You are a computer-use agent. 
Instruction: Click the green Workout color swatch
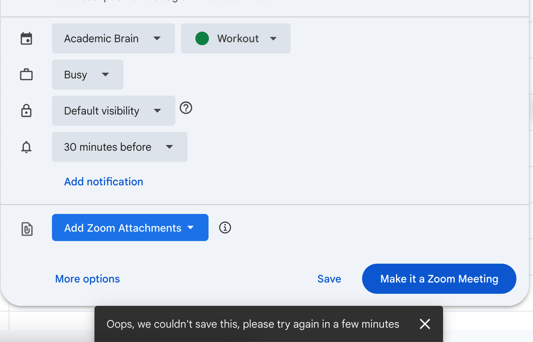click(x=202, y=38)
